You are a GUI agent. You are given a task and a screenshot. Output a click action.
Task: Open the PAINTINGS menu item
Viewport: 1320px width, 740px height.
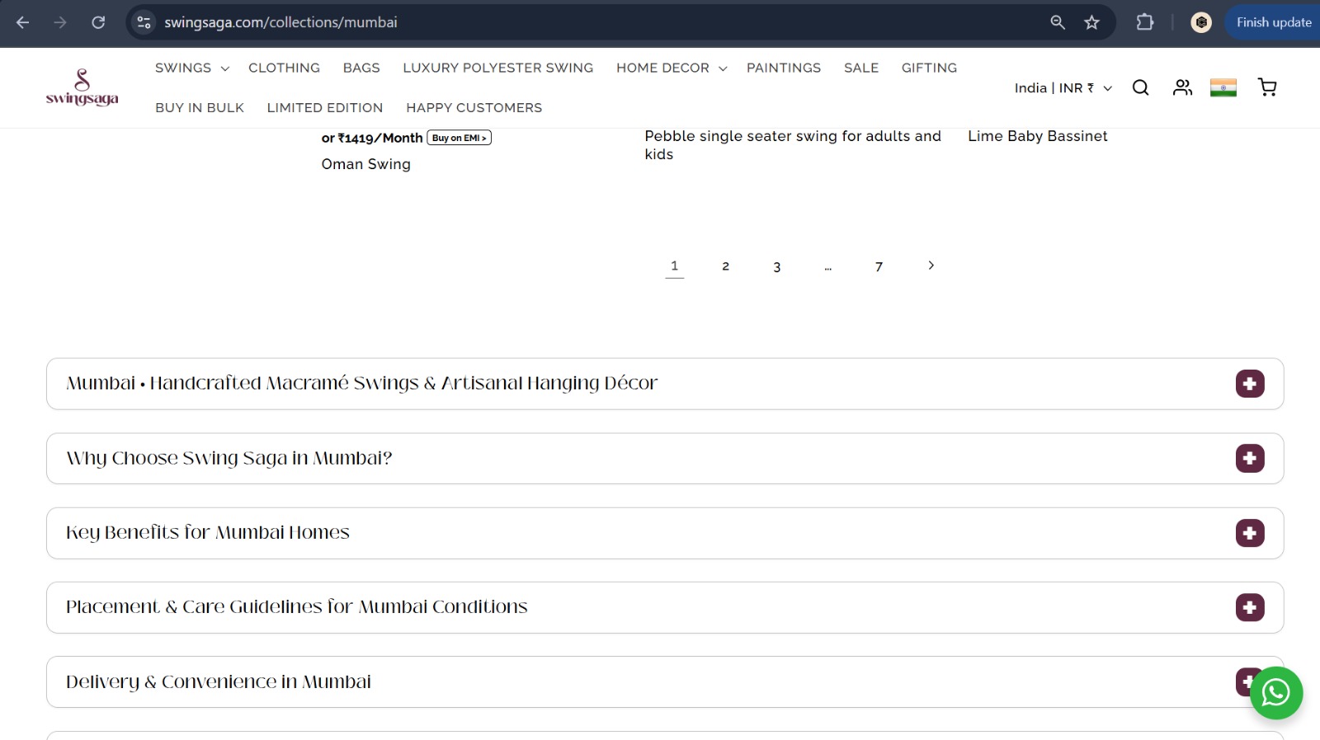784,68
